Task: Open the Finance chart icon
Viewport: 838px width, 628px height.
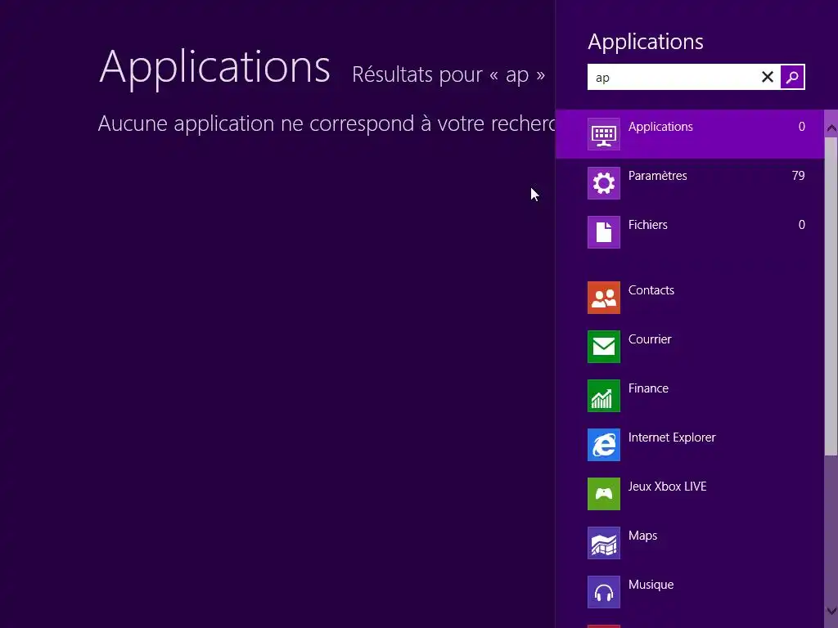Action: point(603,396)
